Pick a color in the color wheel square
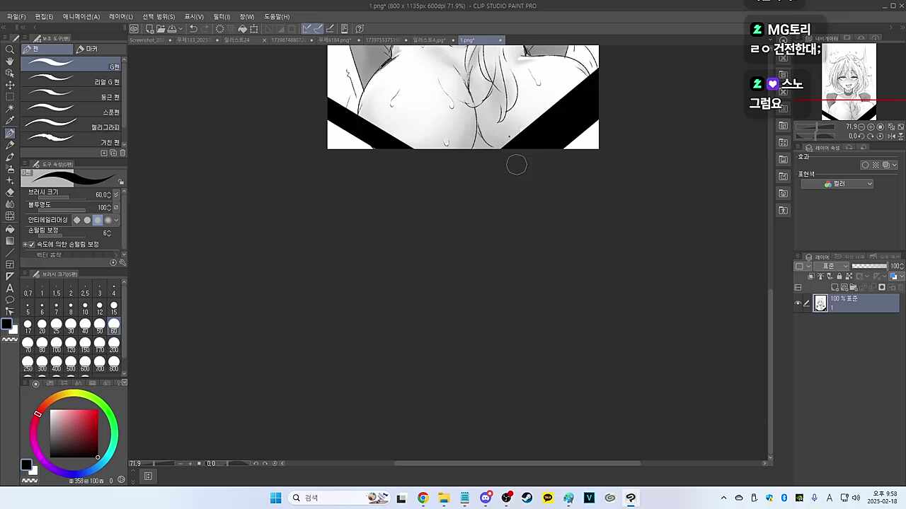Screen dimensions: 906x509 pyautogui.click(x=73, y=433)
